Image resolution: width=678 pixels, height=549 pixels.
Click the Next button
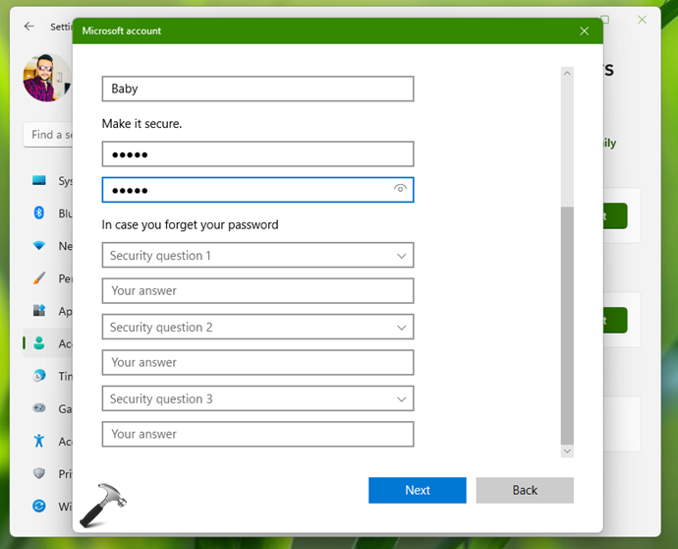pyautogui.click(x=417, y=490)
